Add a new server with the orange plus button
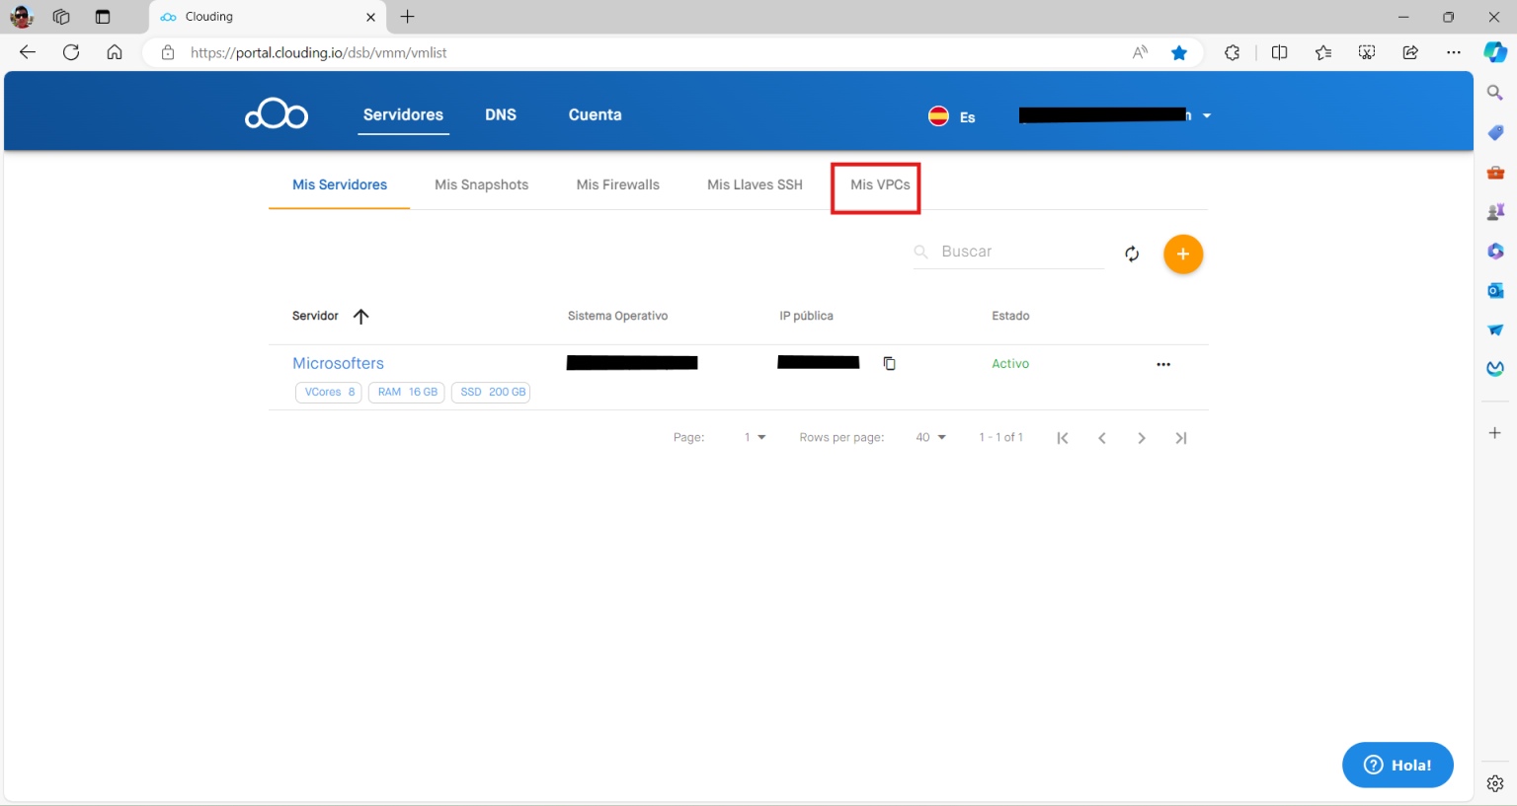The height and width of the screenshot is (806, 1517). point(1183,255)
